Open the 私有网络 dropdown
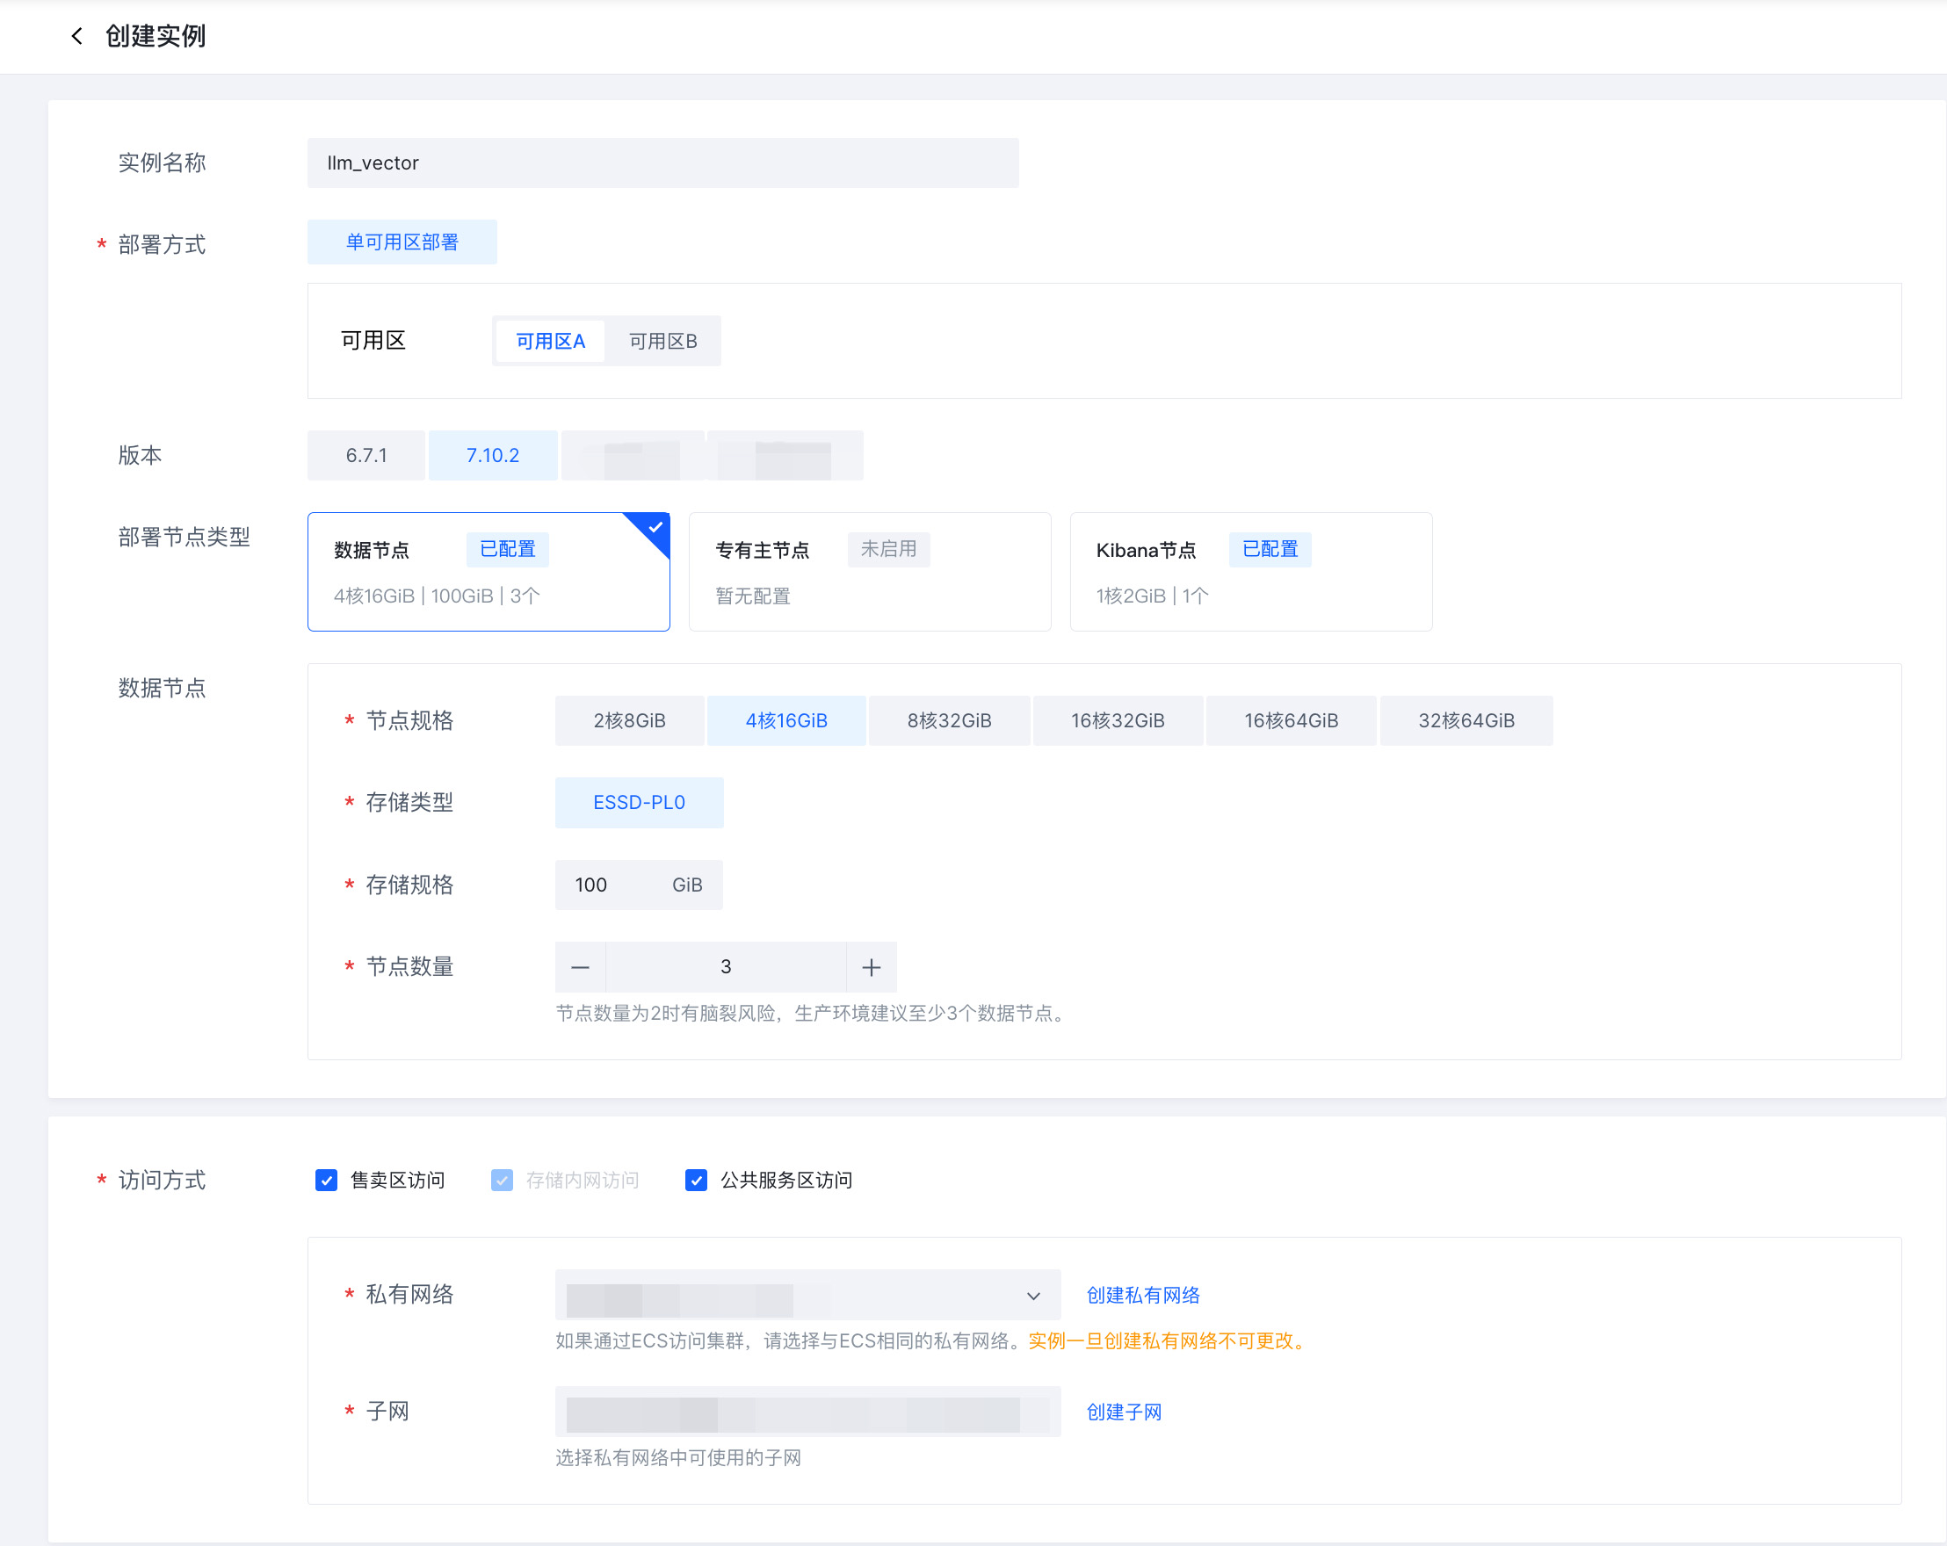This screenshot has width=1947, height=1546. tap(807, 1295)
